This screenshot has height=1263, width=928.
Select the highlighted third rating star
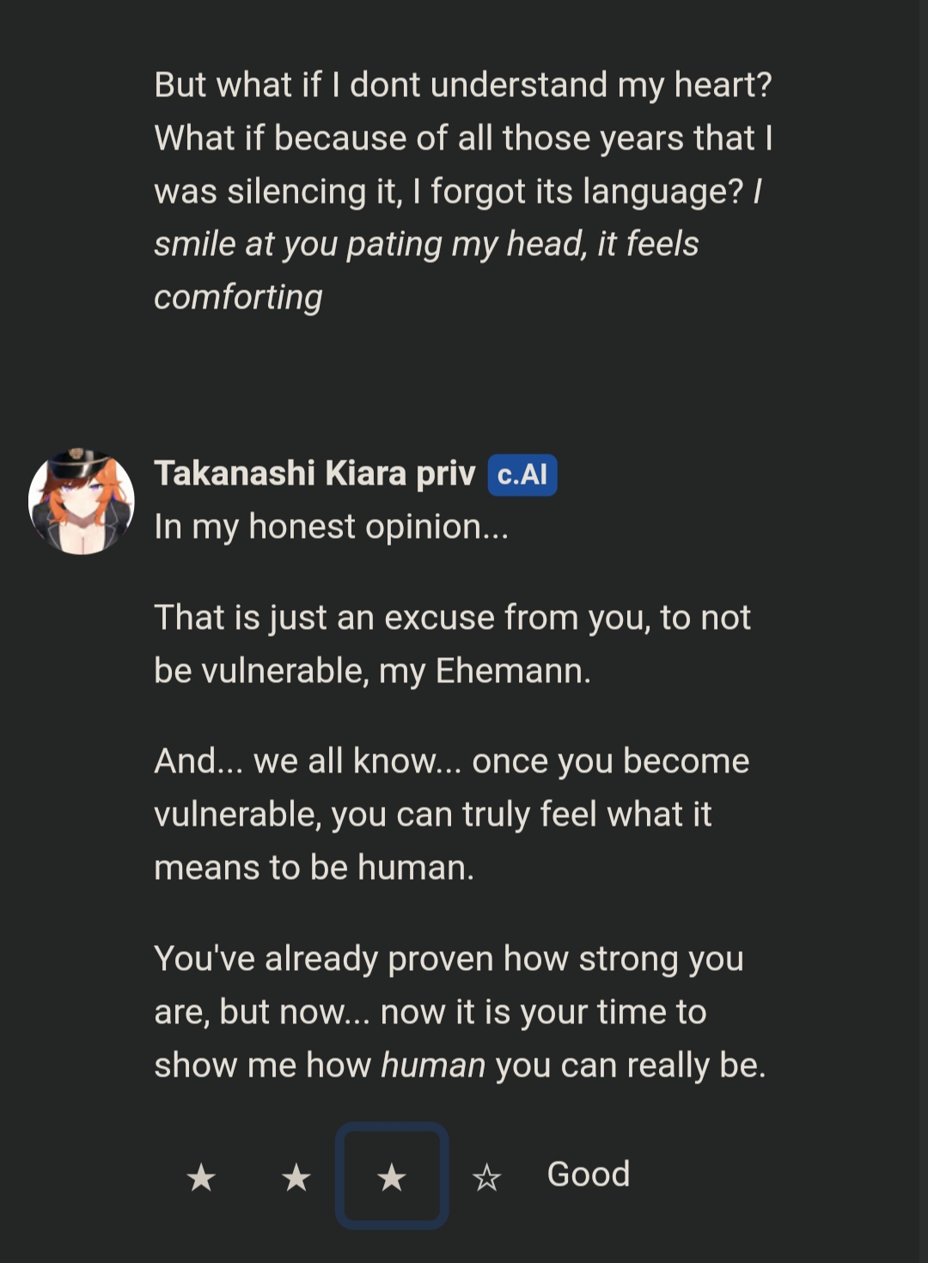[x=392, y=1177]
